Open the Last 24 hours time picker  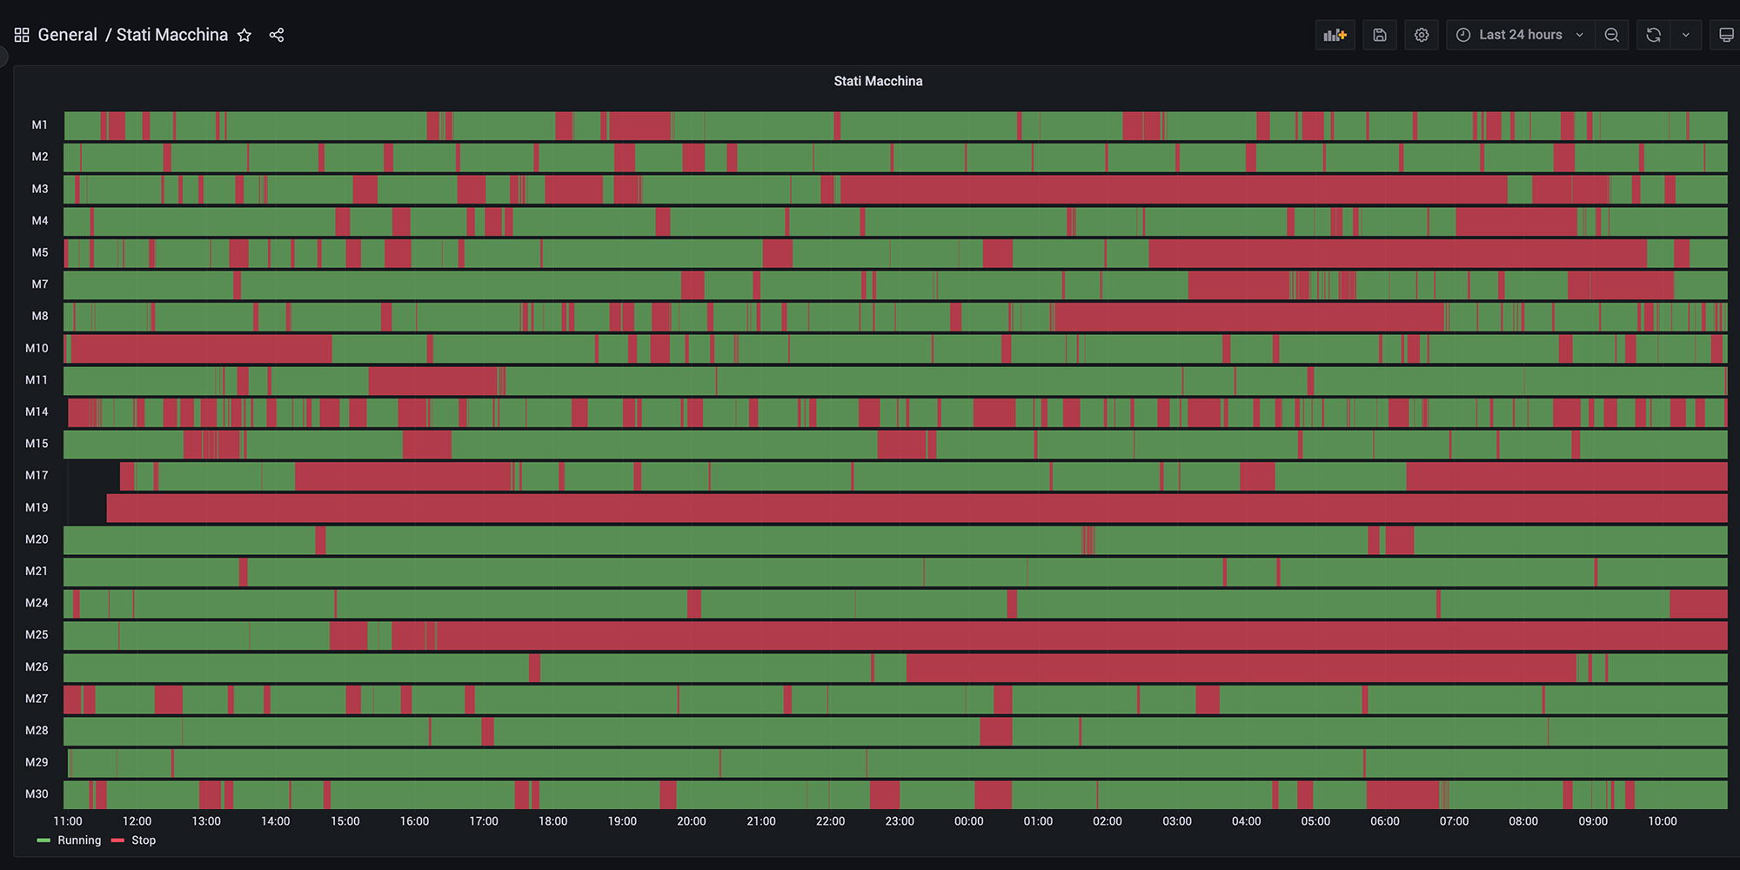click(x=1520, y=35)
